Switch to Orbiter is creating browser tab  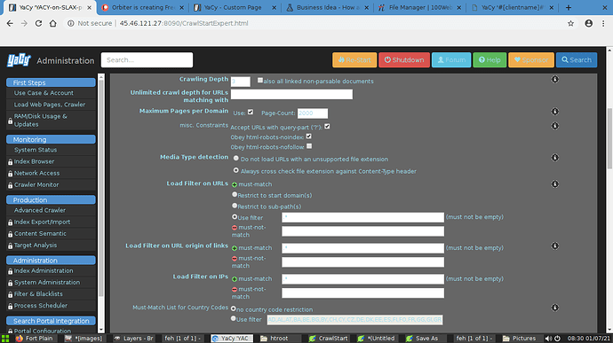(x=143, y=7)
